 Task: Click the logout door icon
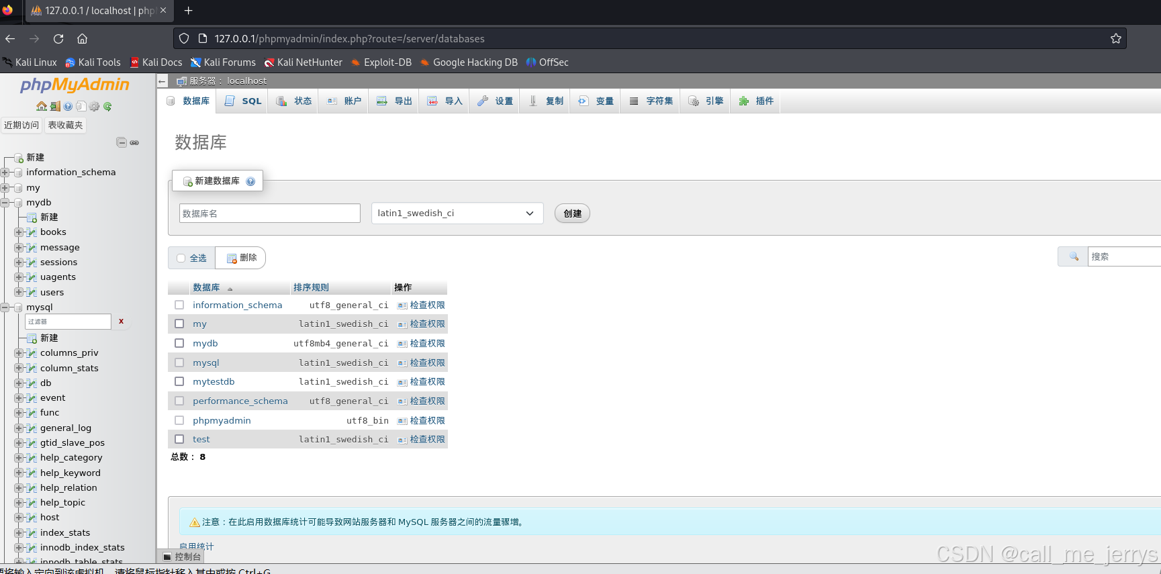click(55, 106)
